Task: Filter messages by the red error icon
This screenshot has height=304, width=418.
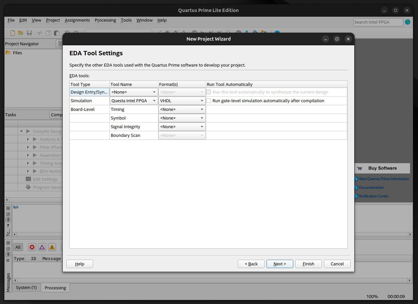Action: point(32,247)
